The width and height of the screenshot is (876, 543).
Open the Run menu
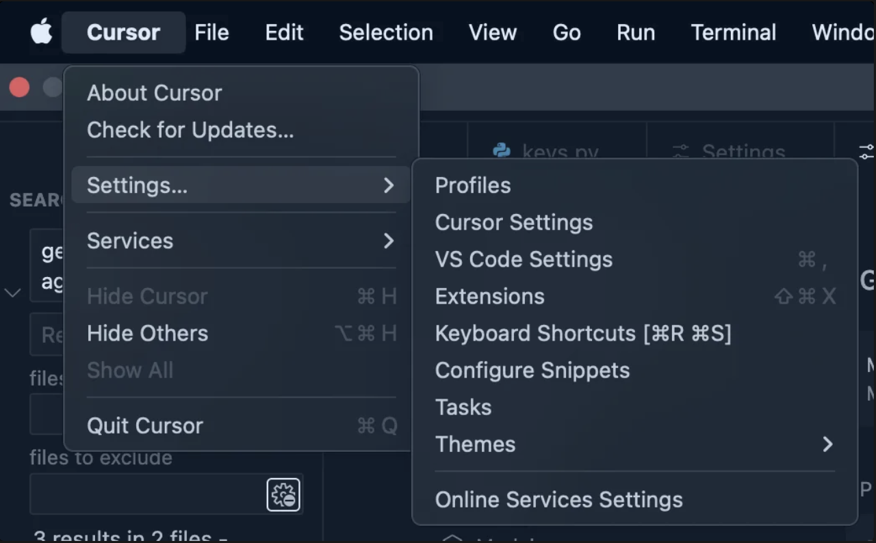pyautogui.click(x=636, y=32)
